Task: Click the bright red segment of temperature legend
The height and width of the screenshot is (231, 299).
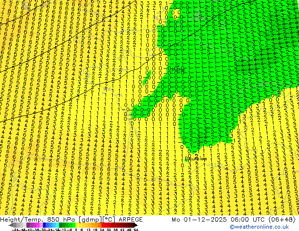Action: [x=103, y=225]
